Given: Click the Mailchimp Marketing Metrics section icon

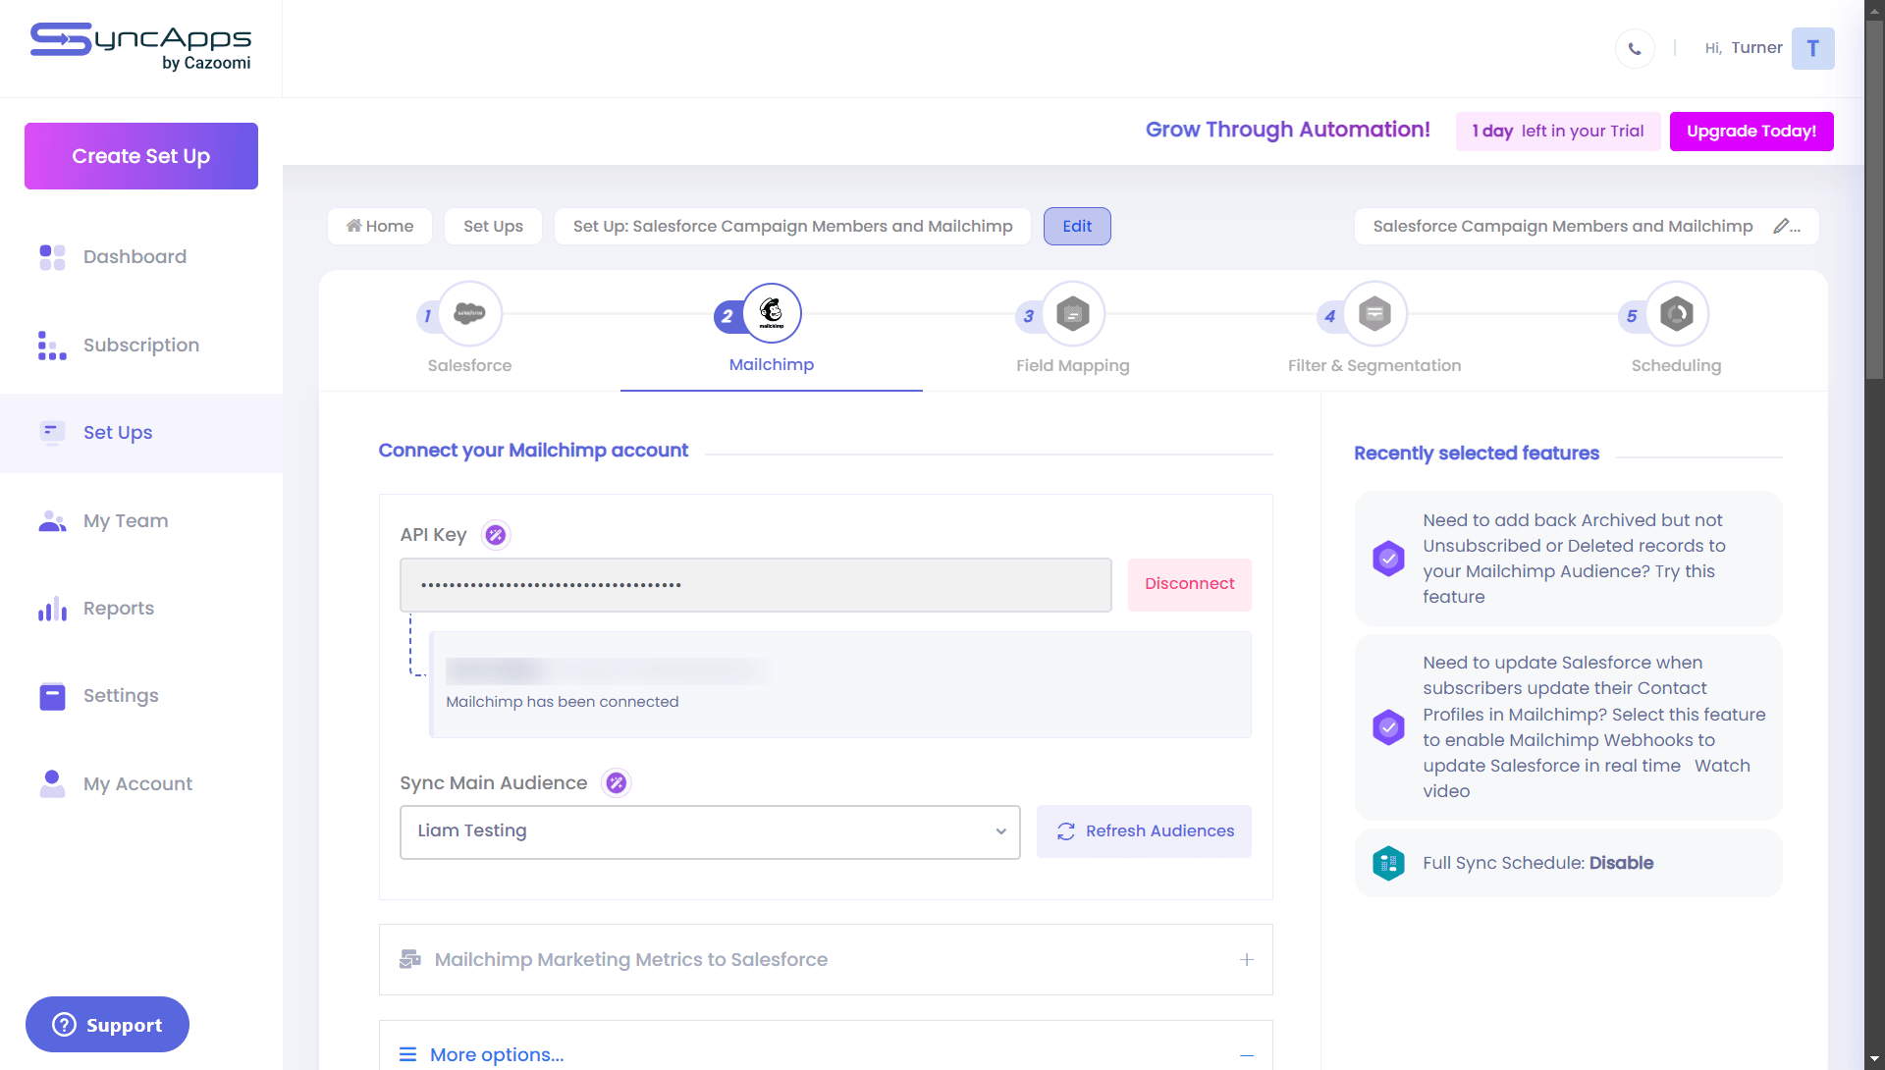Looking at the screenshot, I should coord(410,960).
